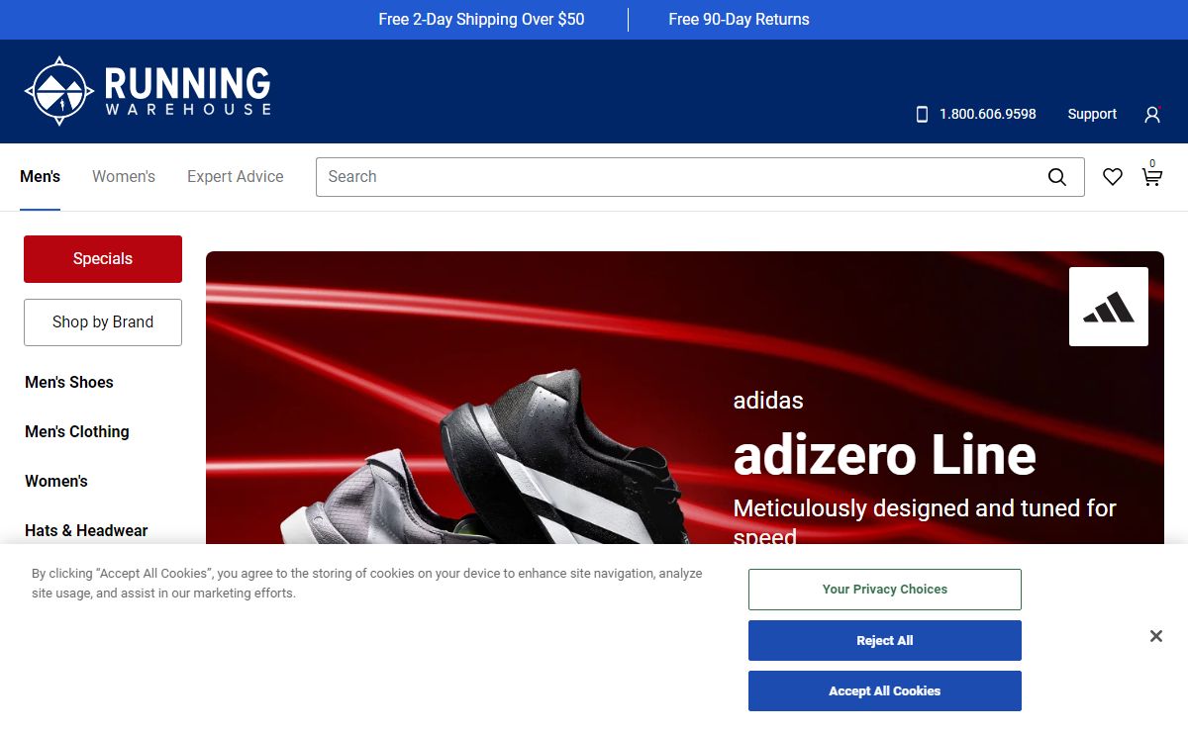1188x732 pixels.
Task: Open the Expert Advice tab
Action: [x=236, y=177]
